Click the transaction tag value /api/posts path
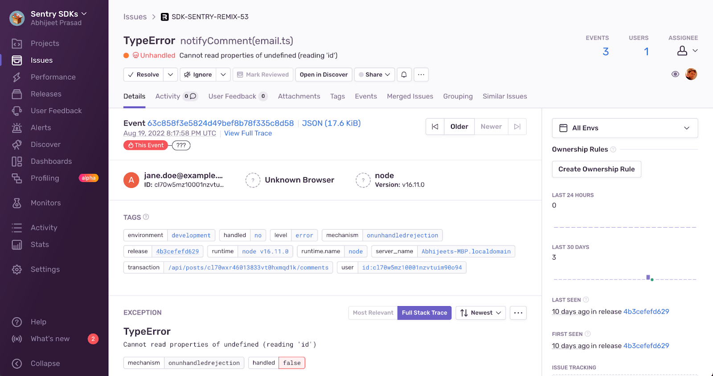This screenshot has height=376, width=713. (x=248, y=267)
